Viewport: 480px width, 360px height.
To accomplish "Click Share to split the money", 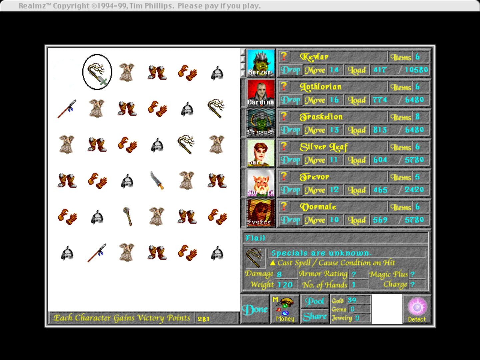I will pos(314,316).
